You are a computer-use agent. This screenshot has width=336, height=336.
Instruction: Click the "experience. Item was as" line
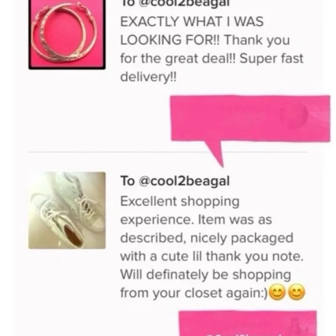[x=196, y=220]
